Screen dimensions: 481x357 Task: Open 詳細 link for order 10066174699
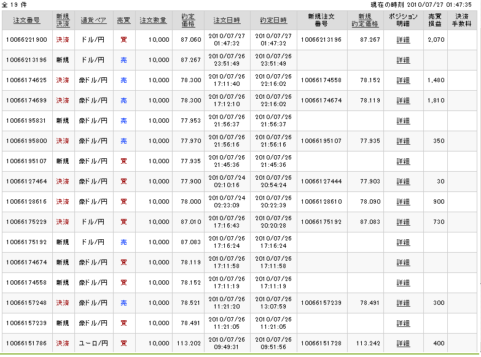click(403, 101)
